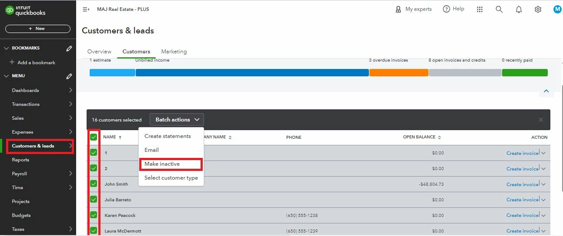Click the QuickBooks logo icon
This screenshot has width=563, height=236.
(x=10, y=11)
